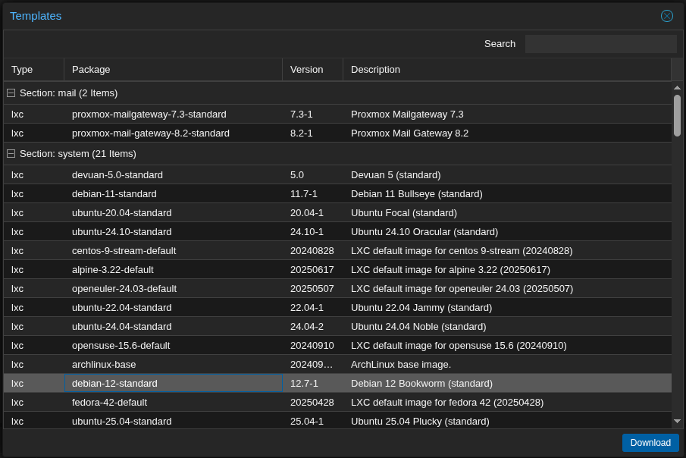Click the version cell 20250428
Screen dimensions: 686x458
pos(312,403)
